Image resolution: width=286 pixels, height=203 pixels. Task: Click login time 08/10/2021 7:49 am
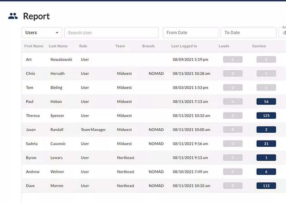[190, 172]
